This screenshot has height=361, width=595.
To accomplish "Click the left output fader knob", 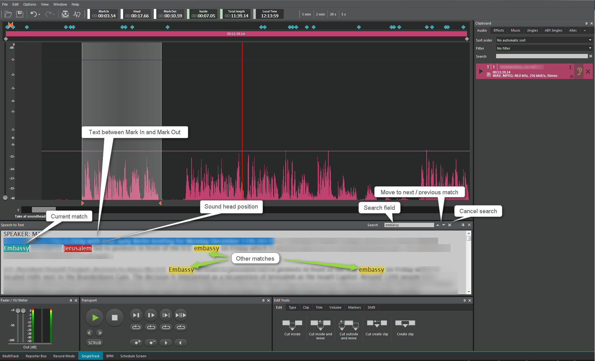I will coord(18,311).
